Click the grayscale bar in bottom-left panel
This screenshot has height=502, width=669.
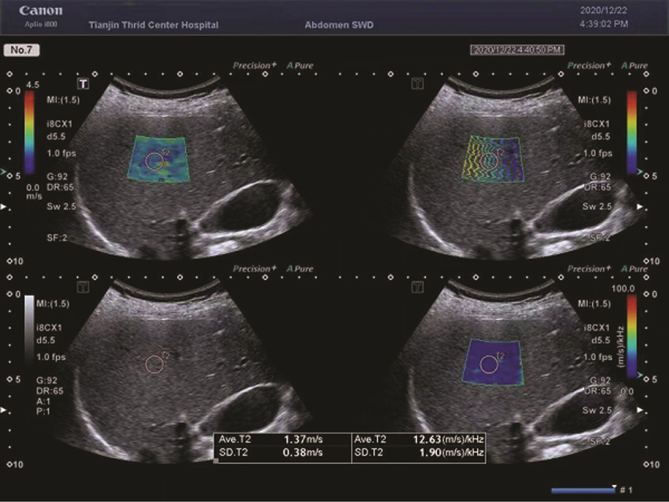click(x=29, y=328)
